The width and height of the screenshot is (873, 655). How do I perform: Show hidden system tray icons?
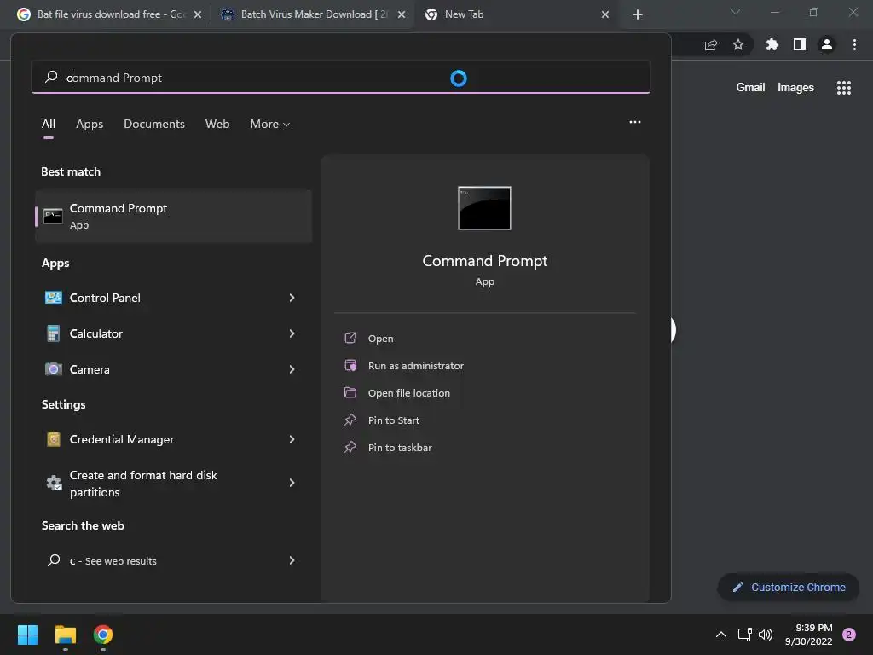pos(721,635)
